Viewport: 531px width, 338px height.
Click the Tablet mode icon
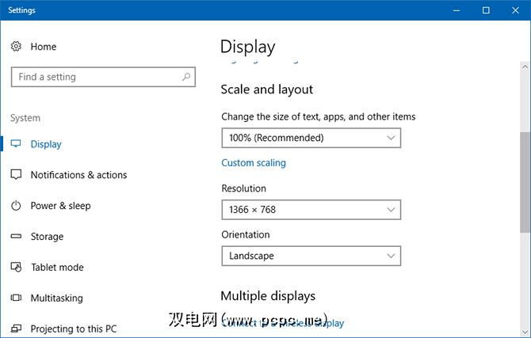click(x=16, y=268)
